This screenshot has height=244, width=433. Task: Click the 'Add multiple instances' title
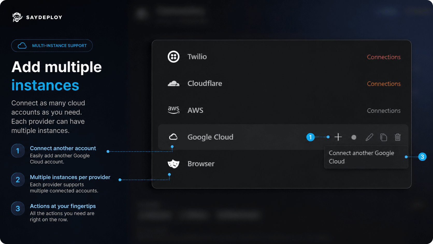tap(57, 76)
